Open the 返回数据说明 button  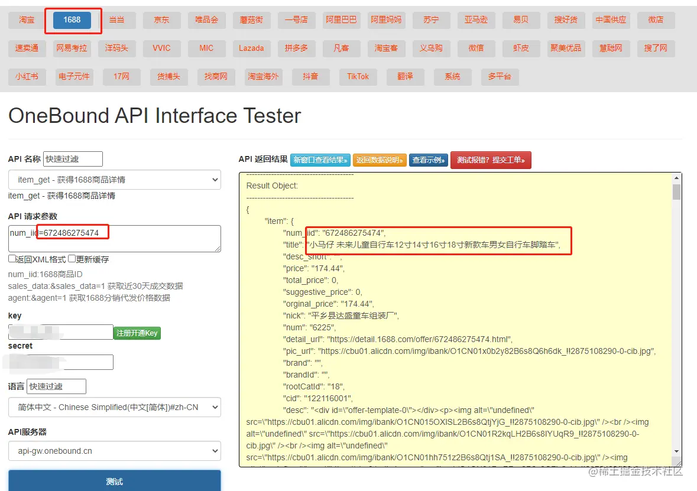pyautogui.click(x=380, y=160)
